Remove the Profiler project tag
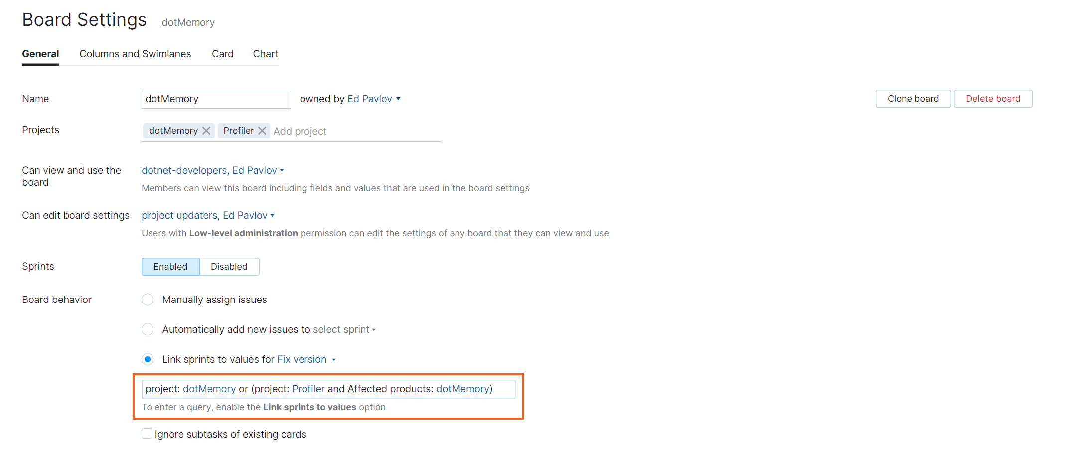Image resolution: width=1065 pixels, height=451 pixels. (x=263, y=130)
